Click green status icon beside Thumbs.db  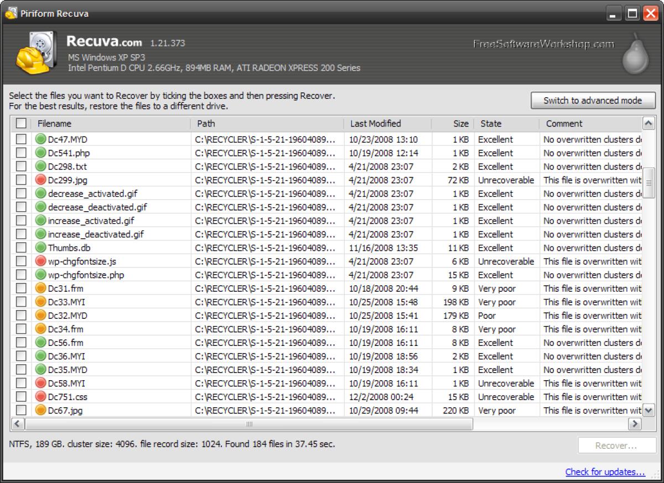coord(40,248)
